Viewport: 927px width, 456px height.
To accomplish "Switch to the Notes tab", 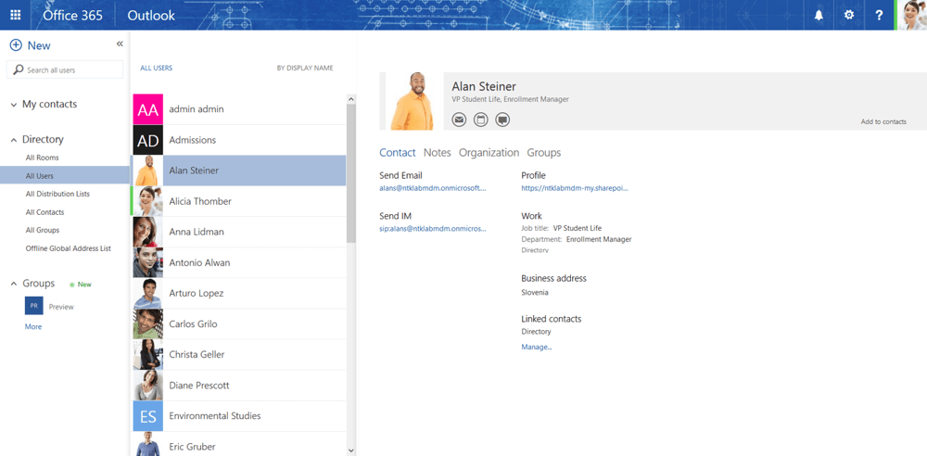I will click(437, 153).
